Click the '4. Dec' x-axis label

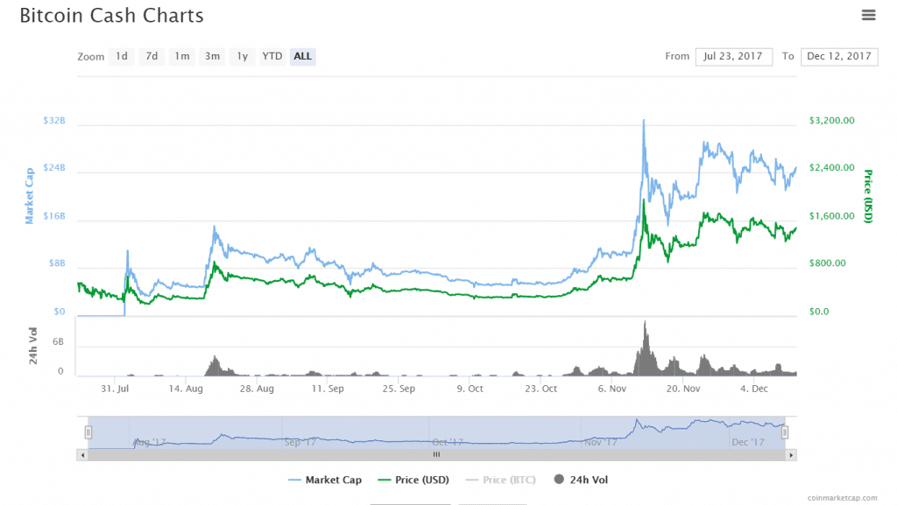click(x=754, y=389)
